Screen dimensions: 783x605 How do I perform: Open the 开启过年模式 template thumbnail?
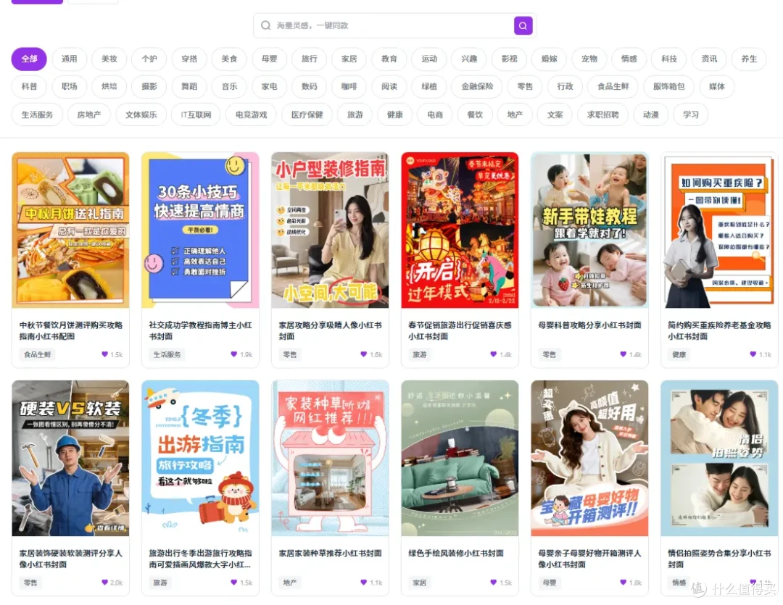(x=460, y=230)
